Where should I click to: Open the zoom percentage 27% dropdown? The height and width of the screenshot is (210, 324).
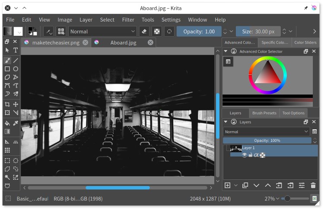272,199
